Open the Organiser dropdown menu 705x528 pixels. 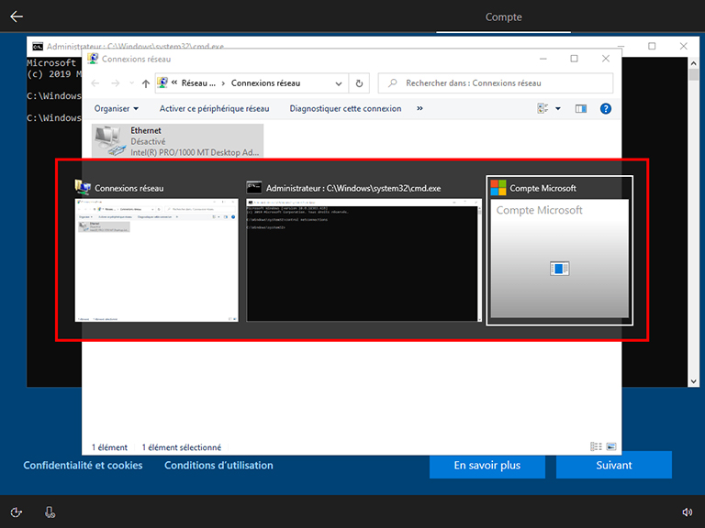pyautogui.click(x=117, y=108)
